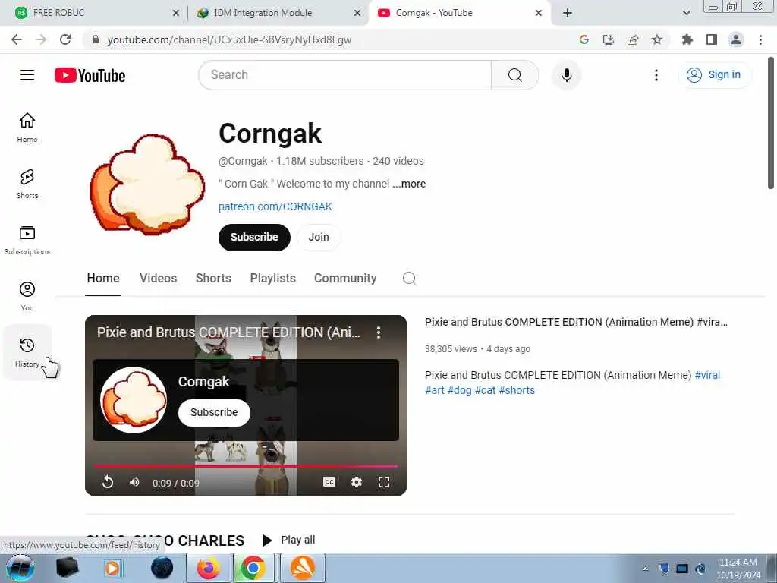Open Firefox from taskbar
Image resolution: width=777 pixels, height=583 pixels.
point(208,568)
